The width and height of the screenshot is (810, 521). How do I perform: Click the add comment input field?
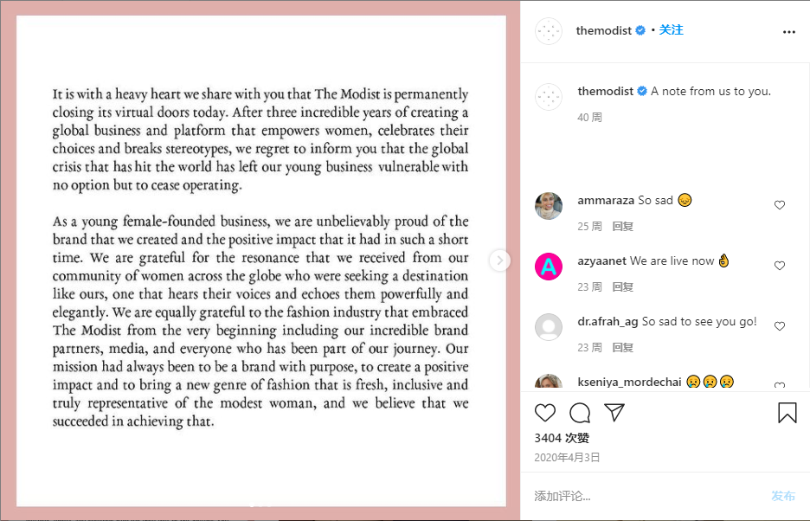640,496
